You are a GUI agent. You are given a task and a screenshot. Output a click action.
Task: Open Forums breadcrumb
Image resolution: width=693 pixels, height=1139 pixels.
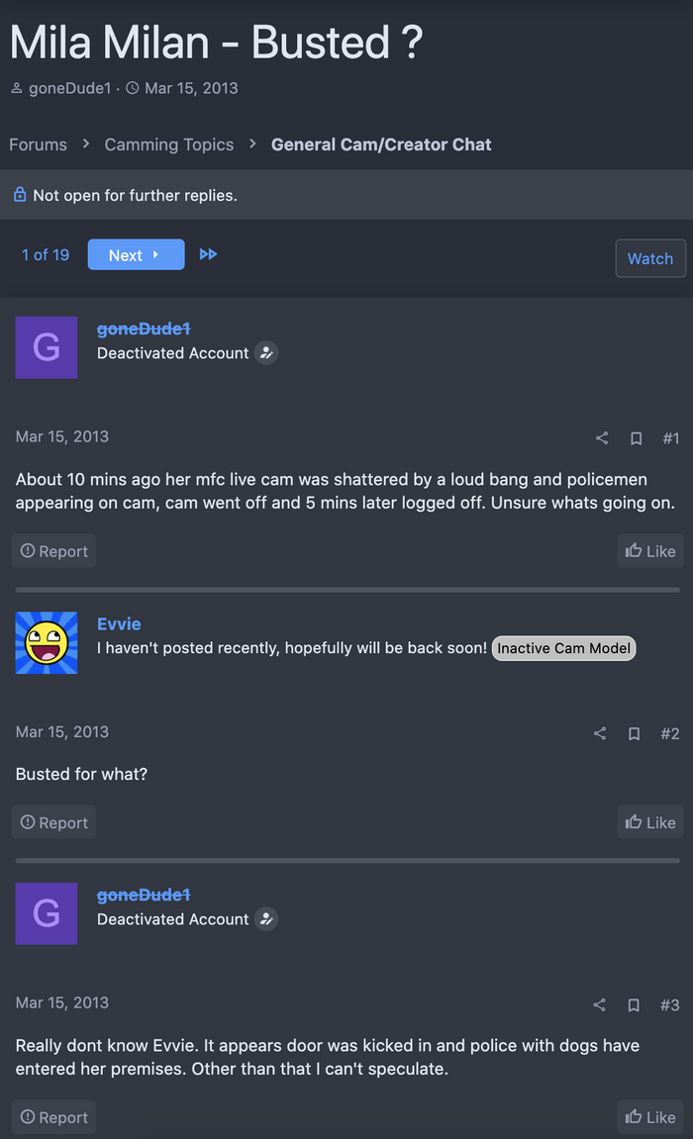(x=38, y=144)
